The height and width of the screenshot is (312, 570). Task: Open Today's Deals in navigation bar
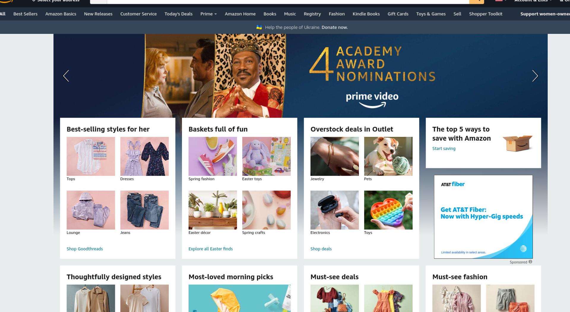[x=178, y=14]
